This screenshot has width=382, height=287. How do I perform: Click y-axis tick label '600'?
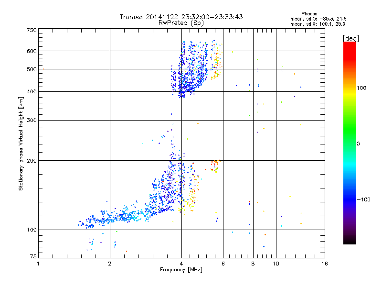click(x=32, y=51)
